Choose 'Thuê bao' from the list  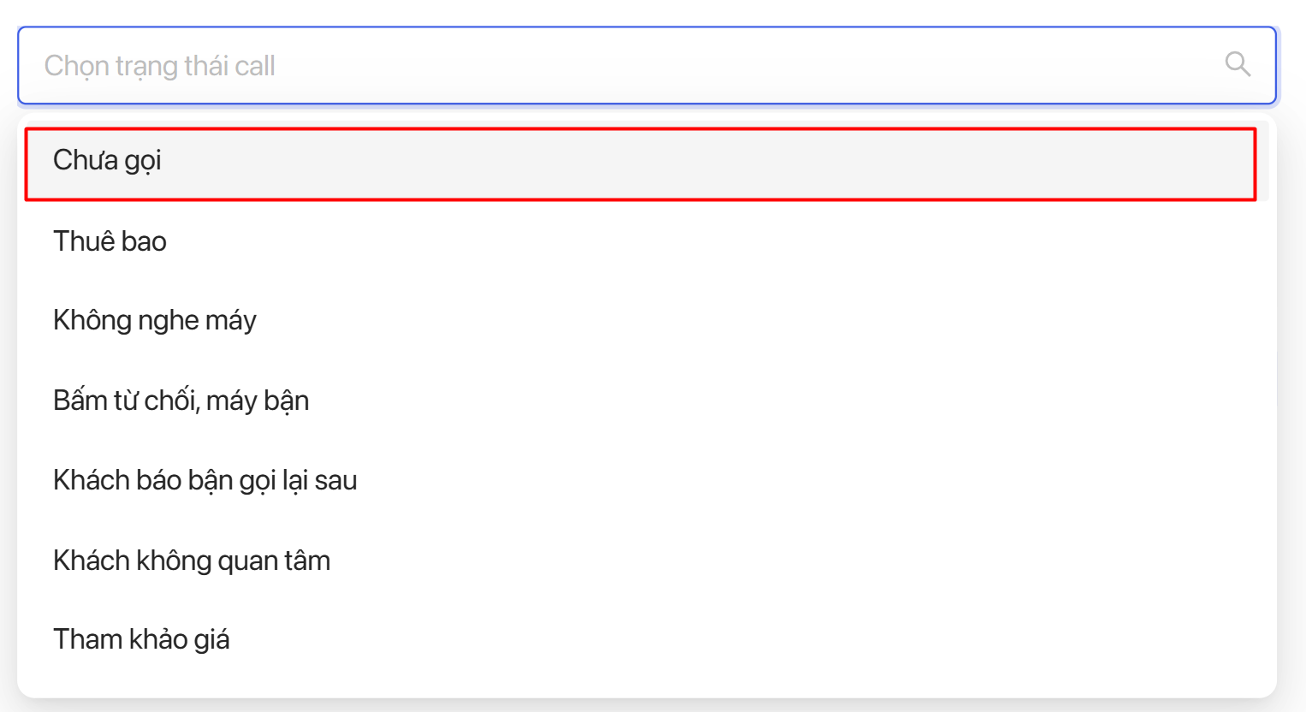(x=647, y=241)
